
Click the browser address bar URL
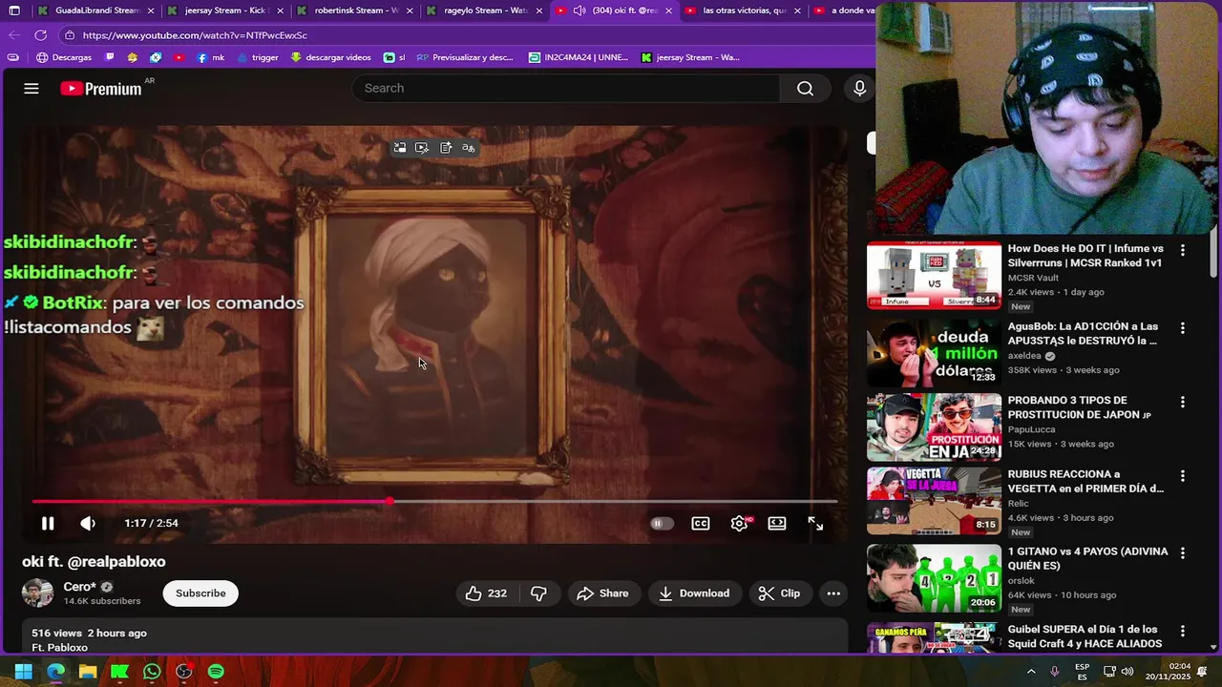click(195, 35)
